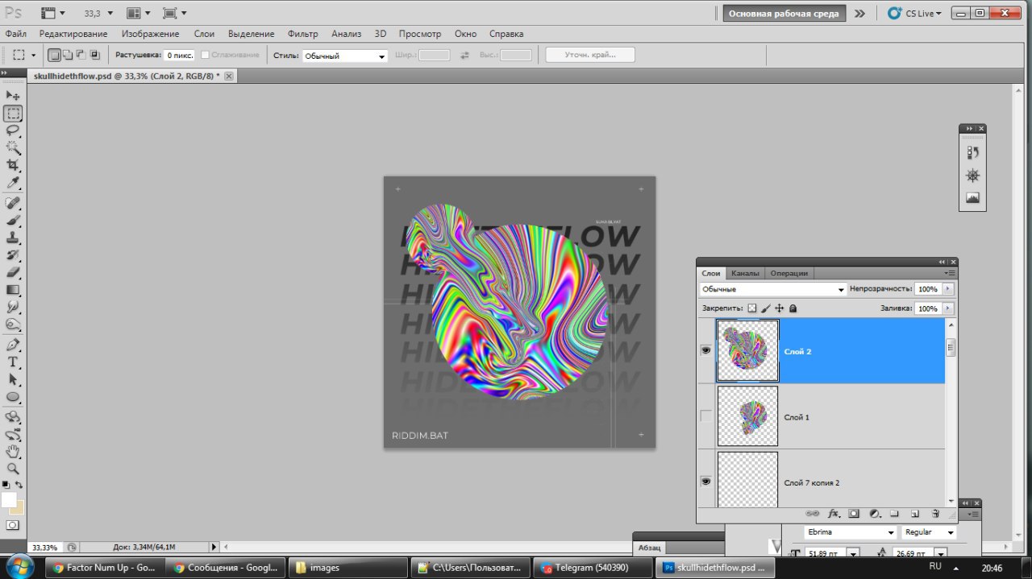Select the Path Selection arrow tool
Screen dimensions: 1032x579
point(13,379)
